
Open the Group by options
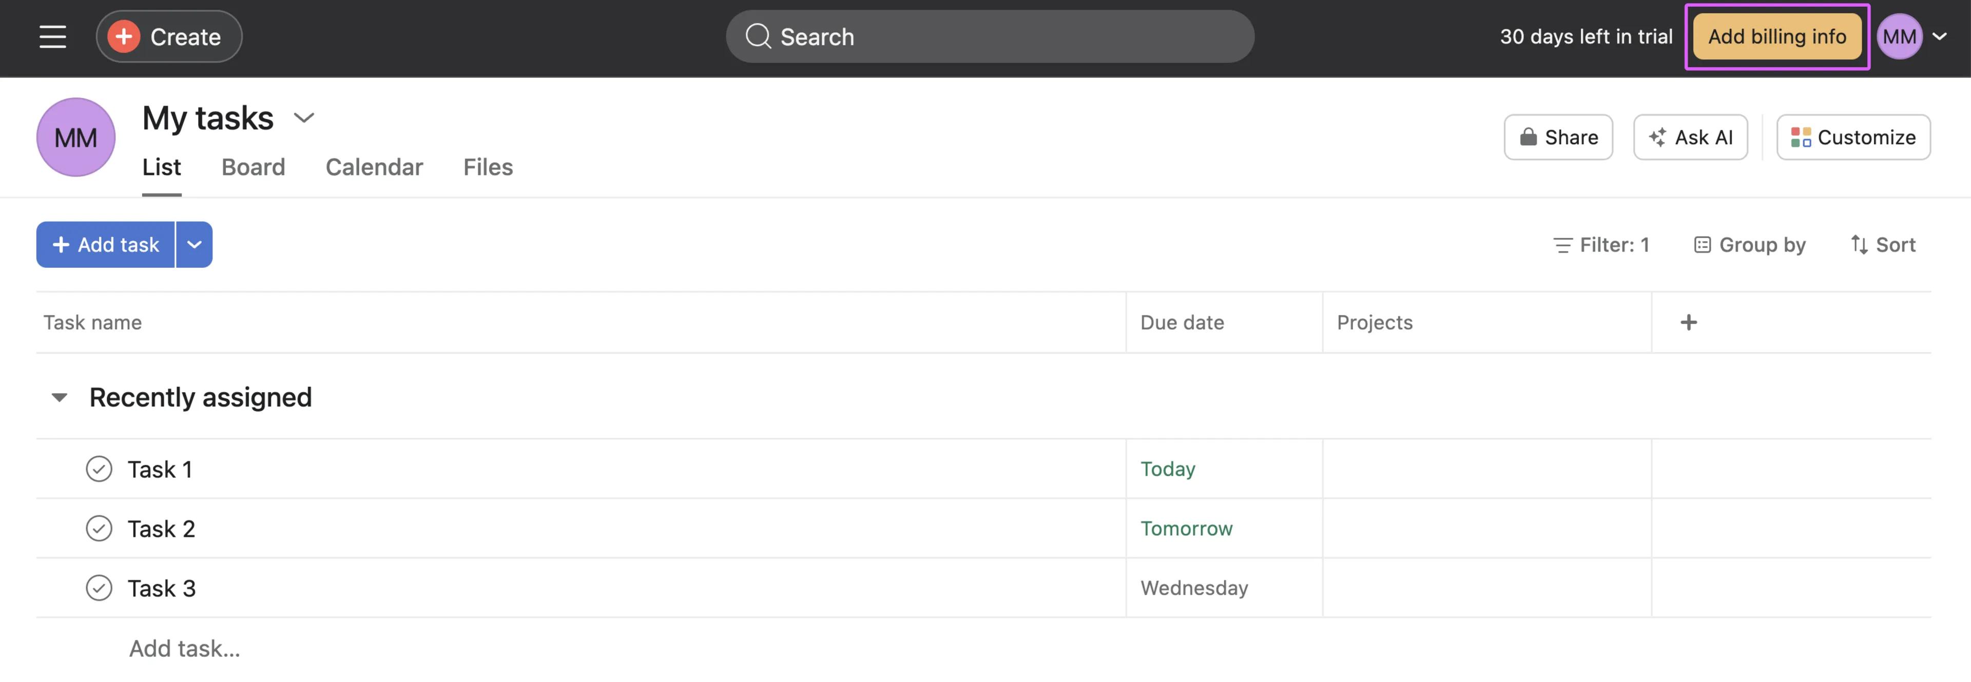coord(1749,245)
